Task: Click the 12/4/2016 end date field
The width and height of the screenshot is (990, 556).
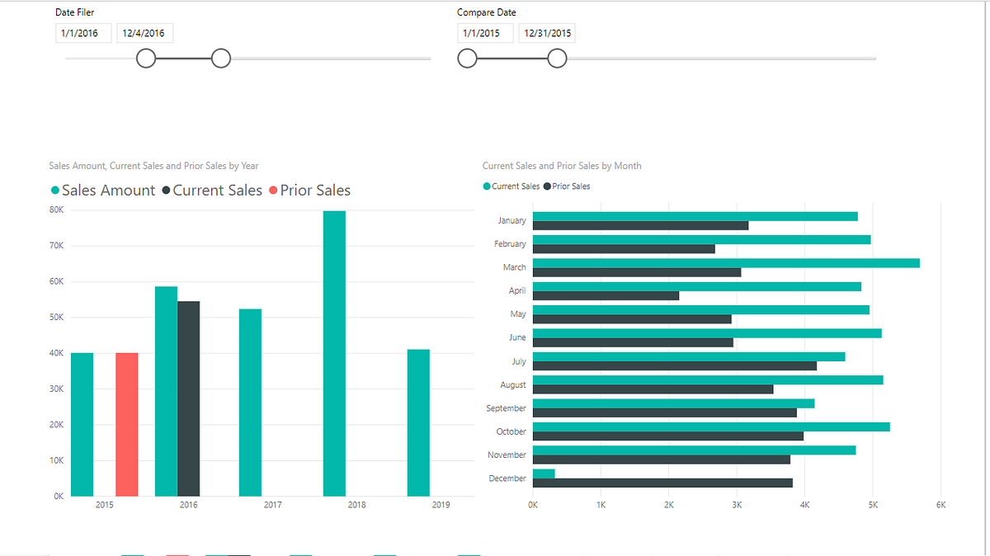Action: tap(144, 33)
